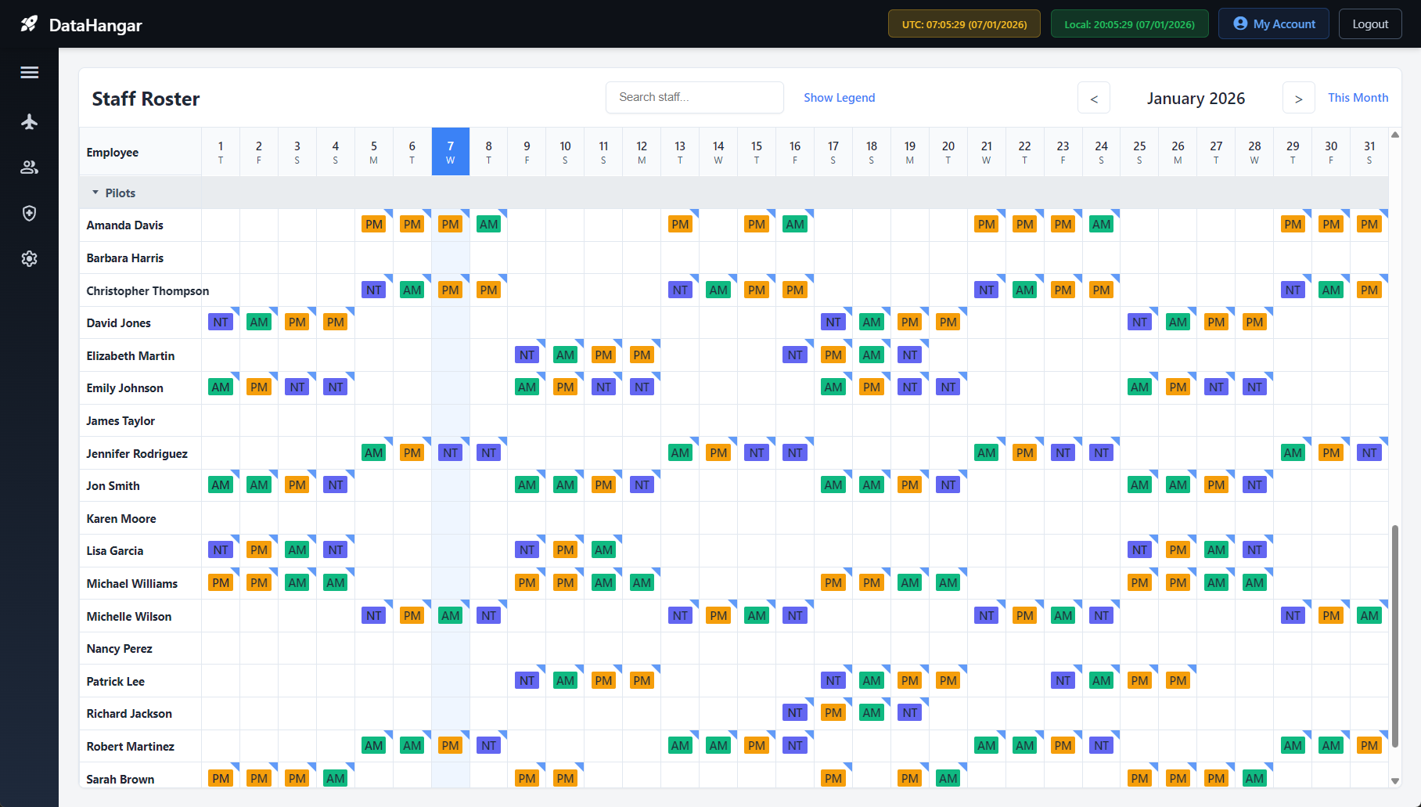Advance to next month arrow
This screenshot has height=807, width=1421.
1298,99
